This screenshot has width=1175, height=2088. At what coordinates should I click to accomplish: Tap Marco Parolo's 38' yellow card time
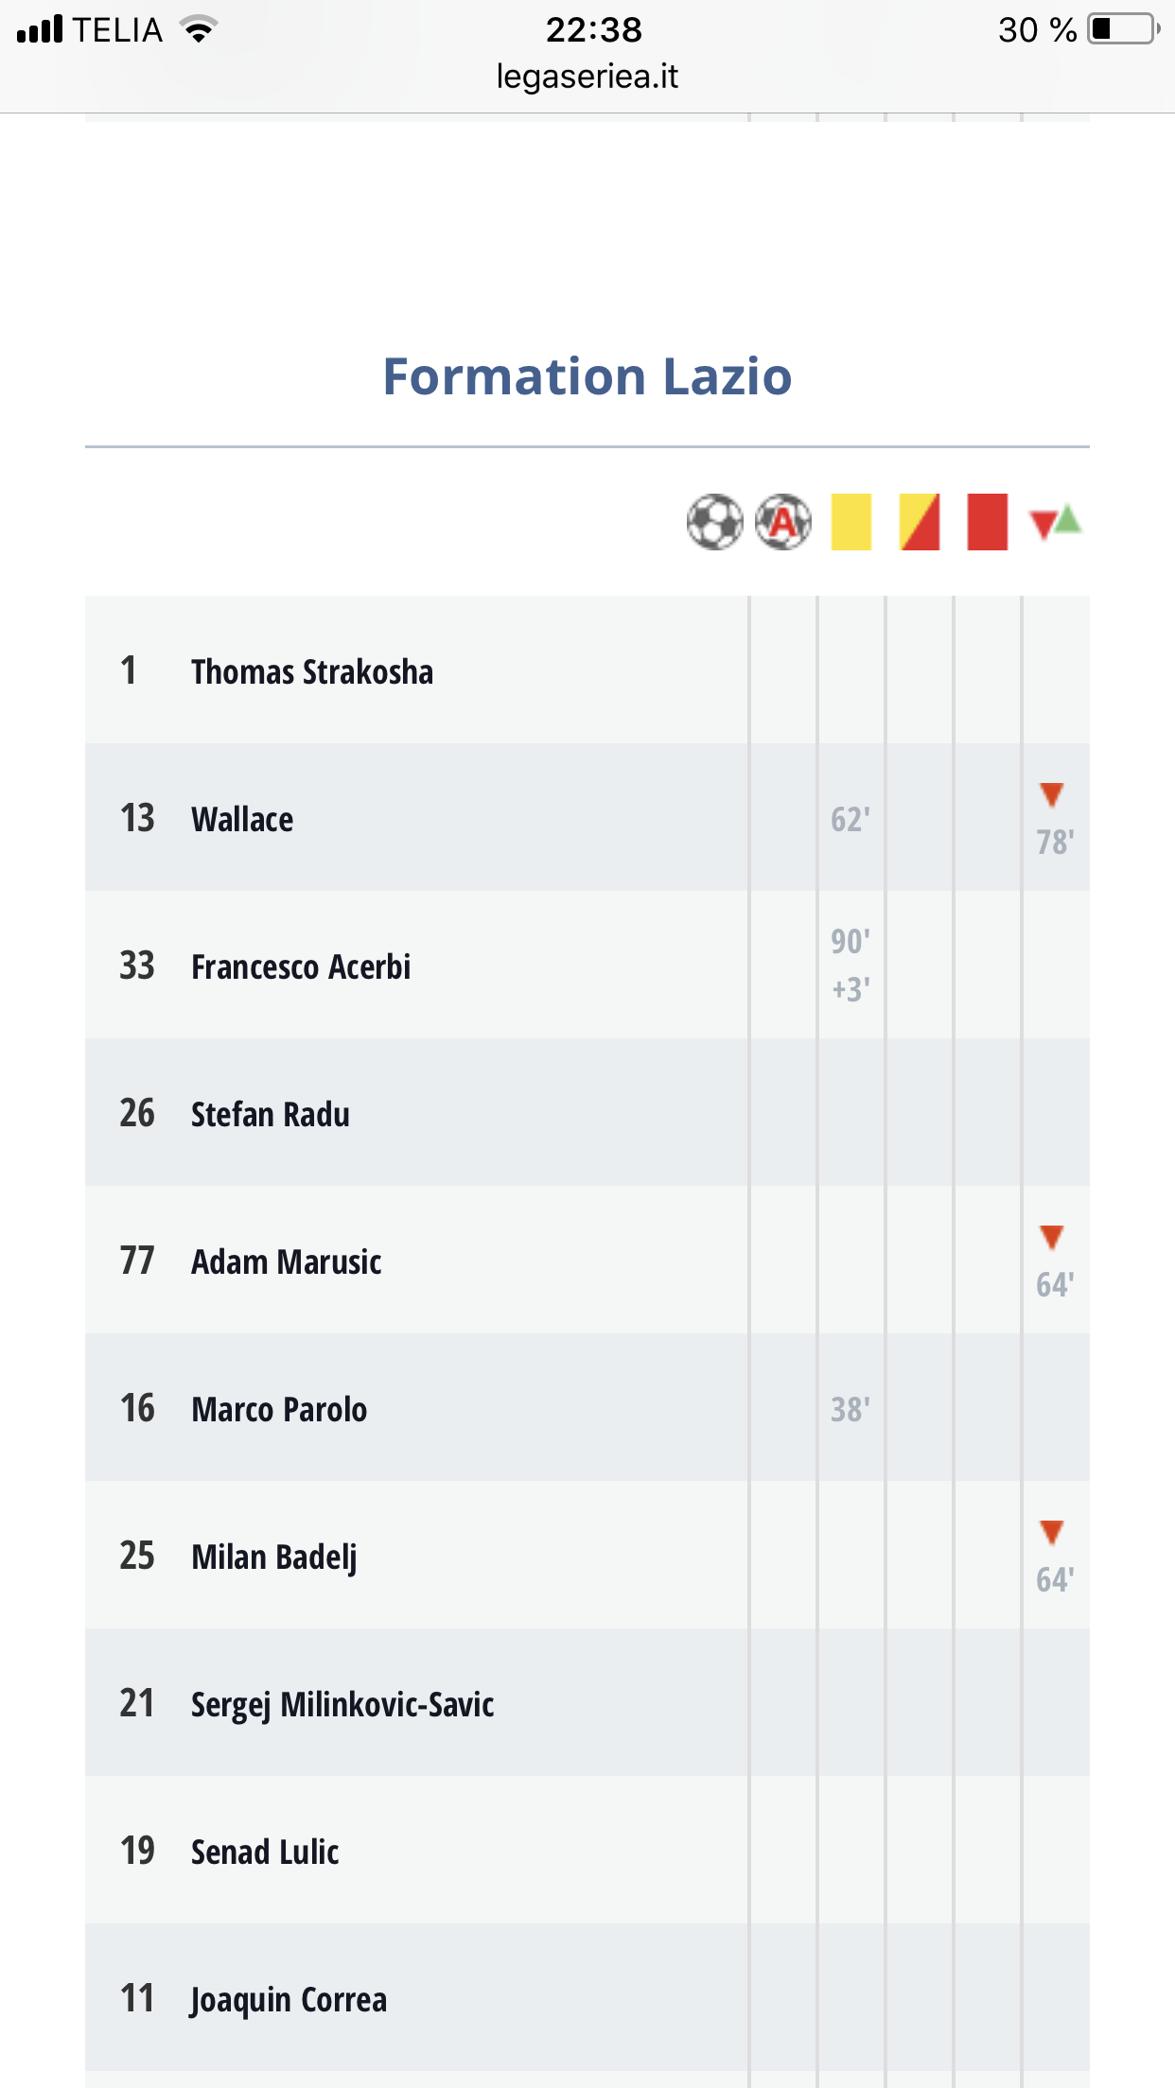[x=851, y=1409]
